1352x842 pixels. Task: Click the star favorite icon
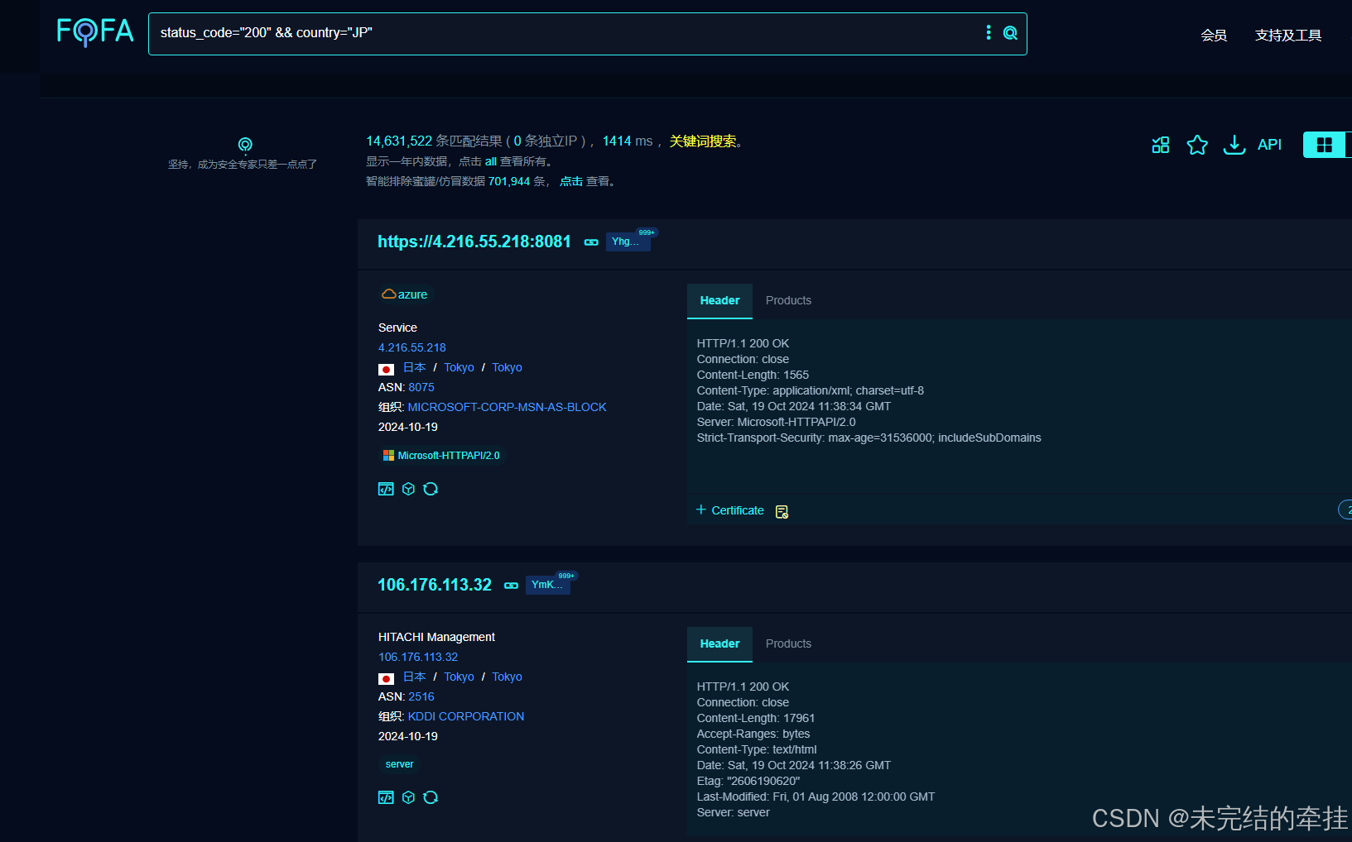coord(1197,145)
